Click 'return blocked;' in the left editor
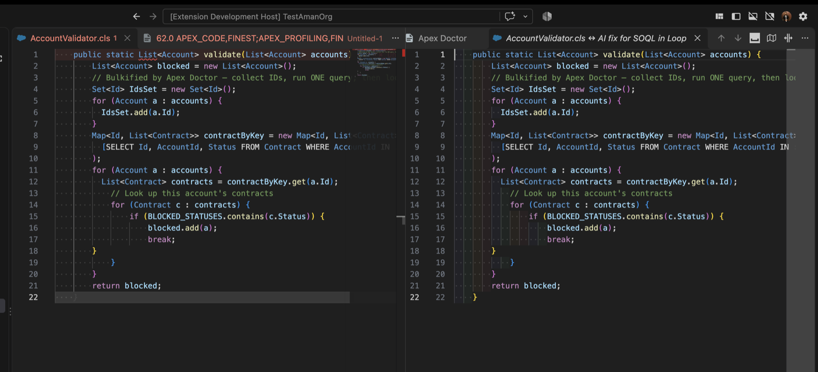 [127, 286]
